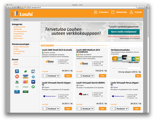Select the Aktia bank icon

coord(17,87)
